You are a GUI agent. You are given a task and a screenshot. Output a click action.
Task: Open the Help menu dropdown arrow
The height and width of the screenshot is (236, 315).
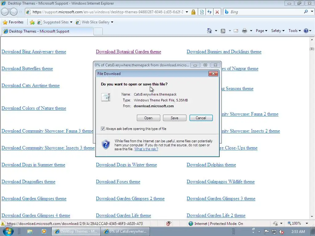coord(310,31)
